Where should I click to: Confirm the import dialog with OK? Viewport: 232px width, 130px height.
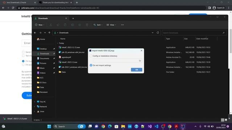pyautogui.click(x=136, y=70)
